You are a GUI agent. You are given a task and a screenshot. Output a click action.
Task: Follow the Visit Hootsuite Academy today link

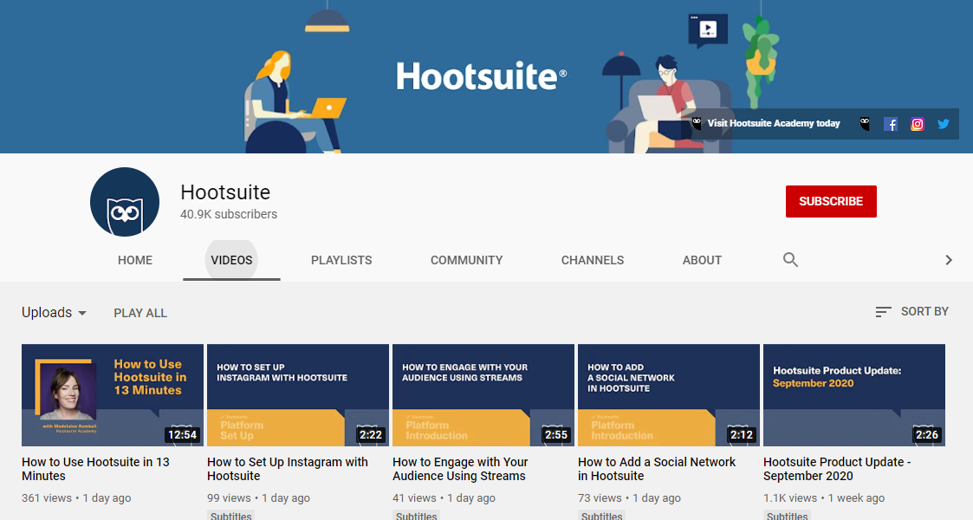(773, 124)
